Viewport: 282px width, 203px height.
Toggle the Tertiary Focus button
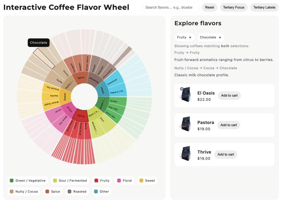coord(234,7)
